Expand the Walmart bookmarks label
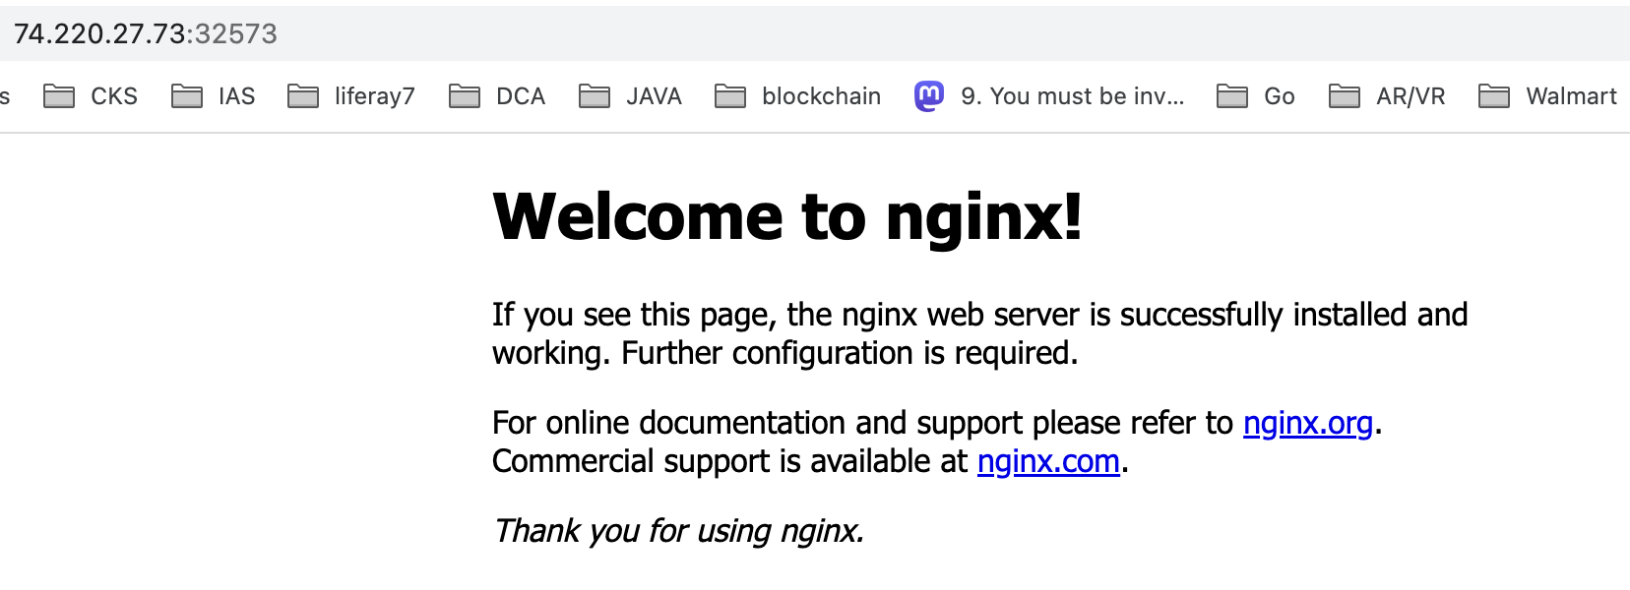 (1571, 96)
